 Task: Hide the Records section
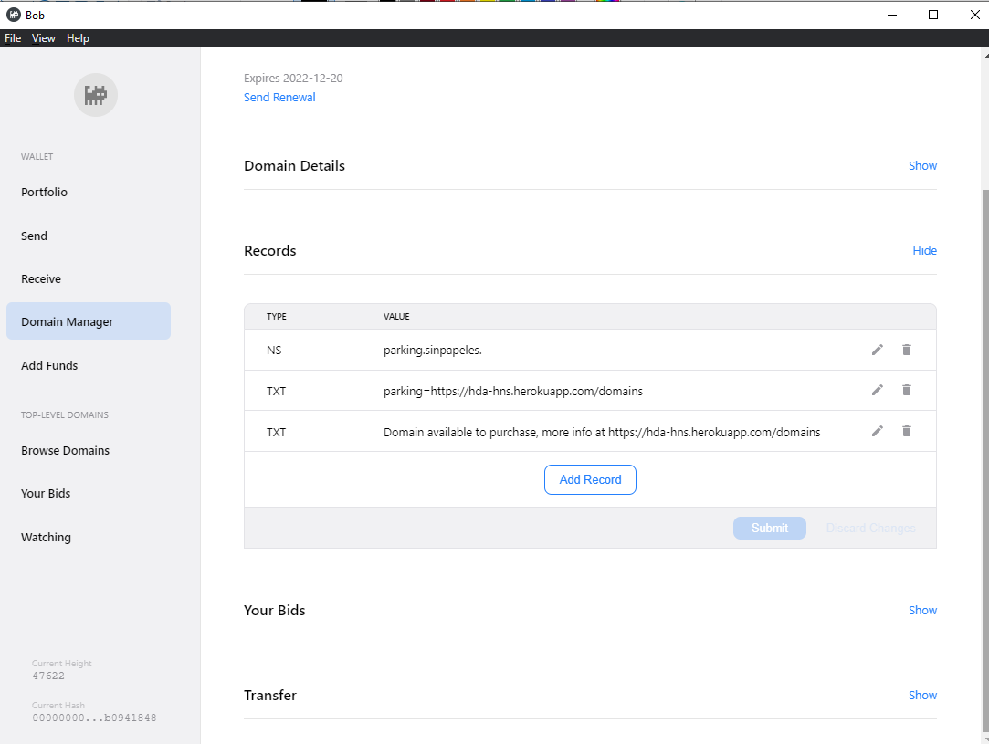coord(924,251)
